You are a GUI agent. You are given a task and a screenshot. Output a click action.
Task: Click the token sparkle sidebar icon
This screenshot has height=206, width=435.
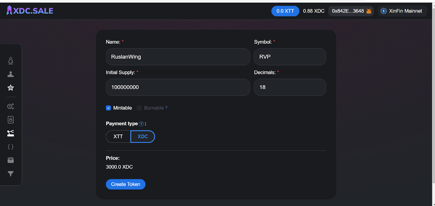pos(10,106)
